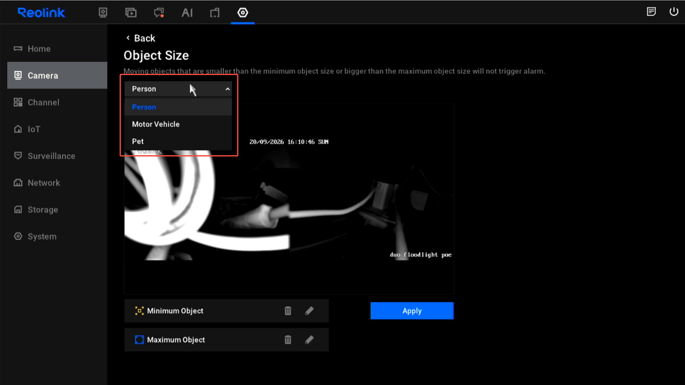The height and width of the screenshot is (385, 685).
Task: Select Camera in the sidebar
Action: pos(57,75)
